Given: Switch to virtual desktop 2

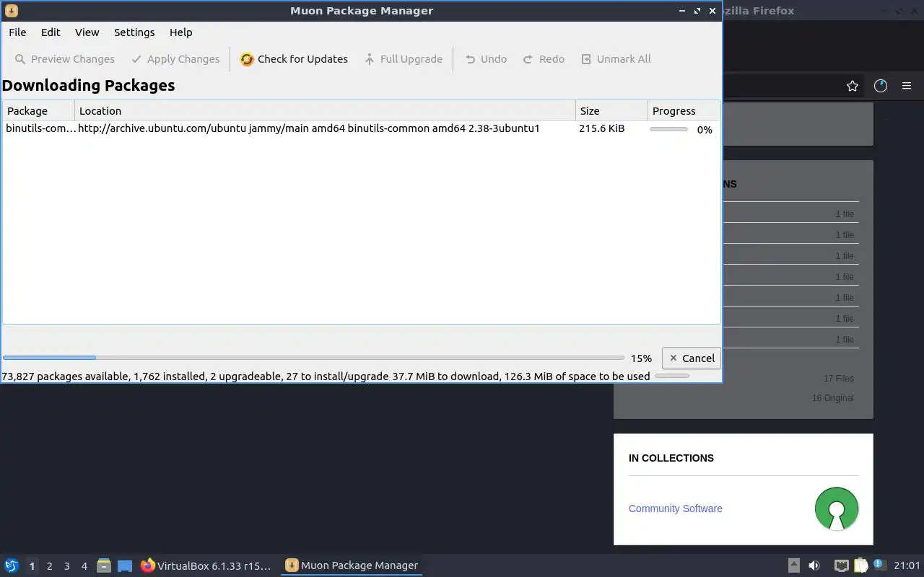Looking at the screenshot, I should [49, 565].
